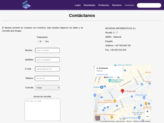Navigate to Nosotros page

point(117,5)
